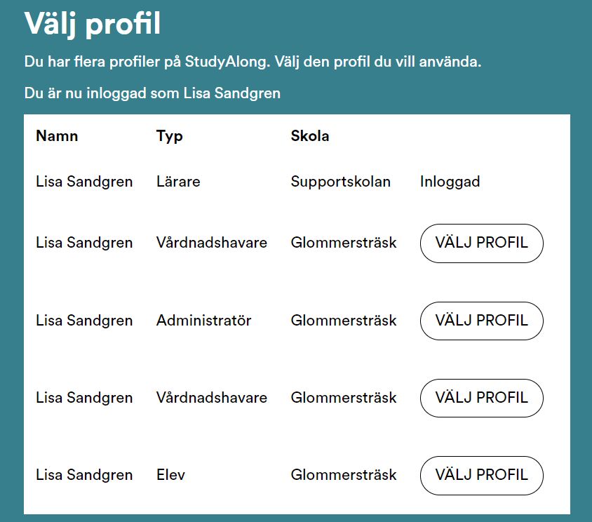Viewport: 592px width, 522px height.
Task: Choose the Administratör profile with VÄLJ PROFIL
Action: click(481, 321)
